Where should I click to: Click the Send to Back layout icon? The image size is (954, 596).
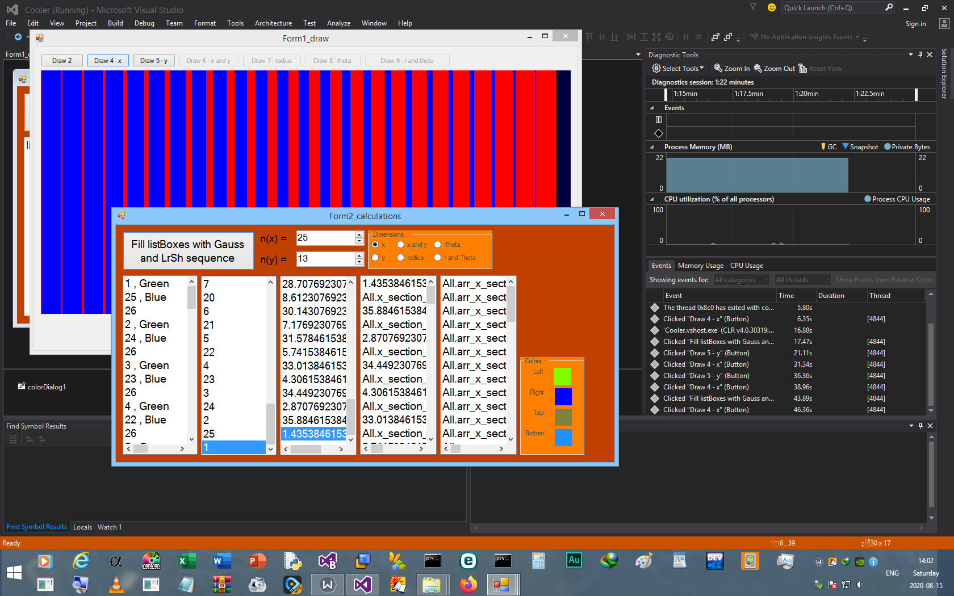click(x=728, y=37)
